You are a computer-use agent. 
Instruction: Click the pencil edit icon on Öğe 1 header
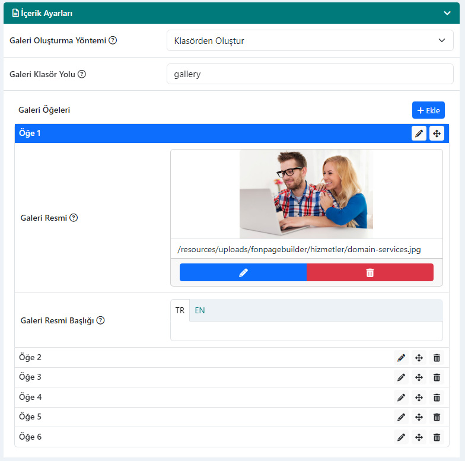419,133
